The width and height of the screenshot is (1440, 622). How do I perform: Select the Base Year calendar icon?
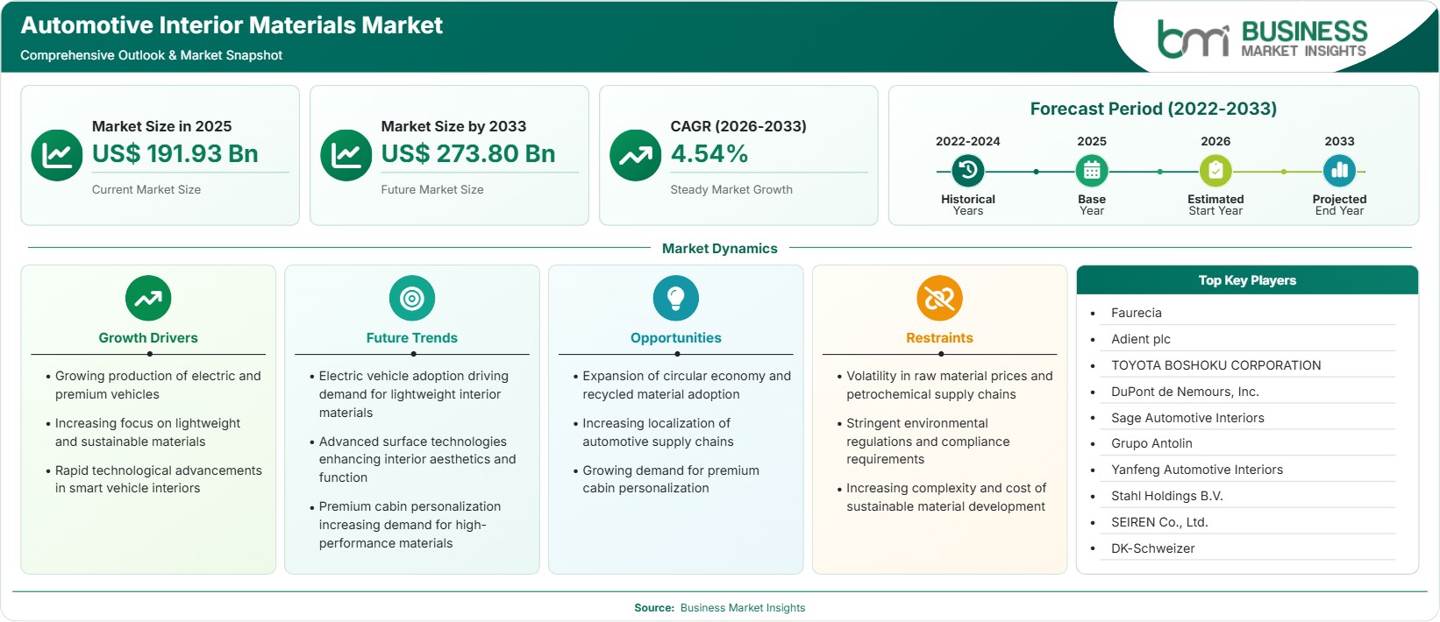1092,171
